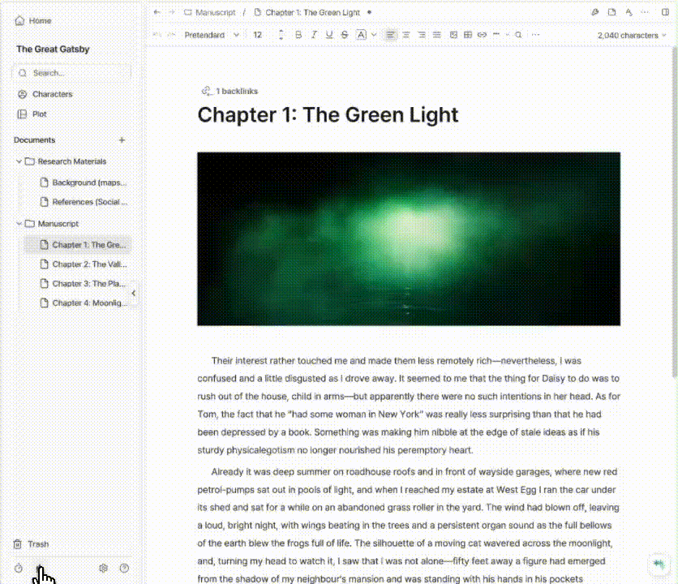The image size is (678, 584).
Task: Open the Manuscript breadcrumb tab
Action: pyautogui.click(x=213, y=12)
